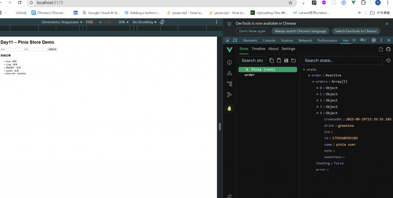Toggle the device toolbar in DevTools
The image size is (393, 198).
tap(235, 40)
